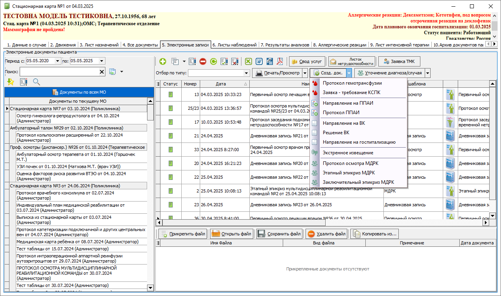The image size is (501, 296).
Task: Export document to Word
Action: (x=259, y=61)
